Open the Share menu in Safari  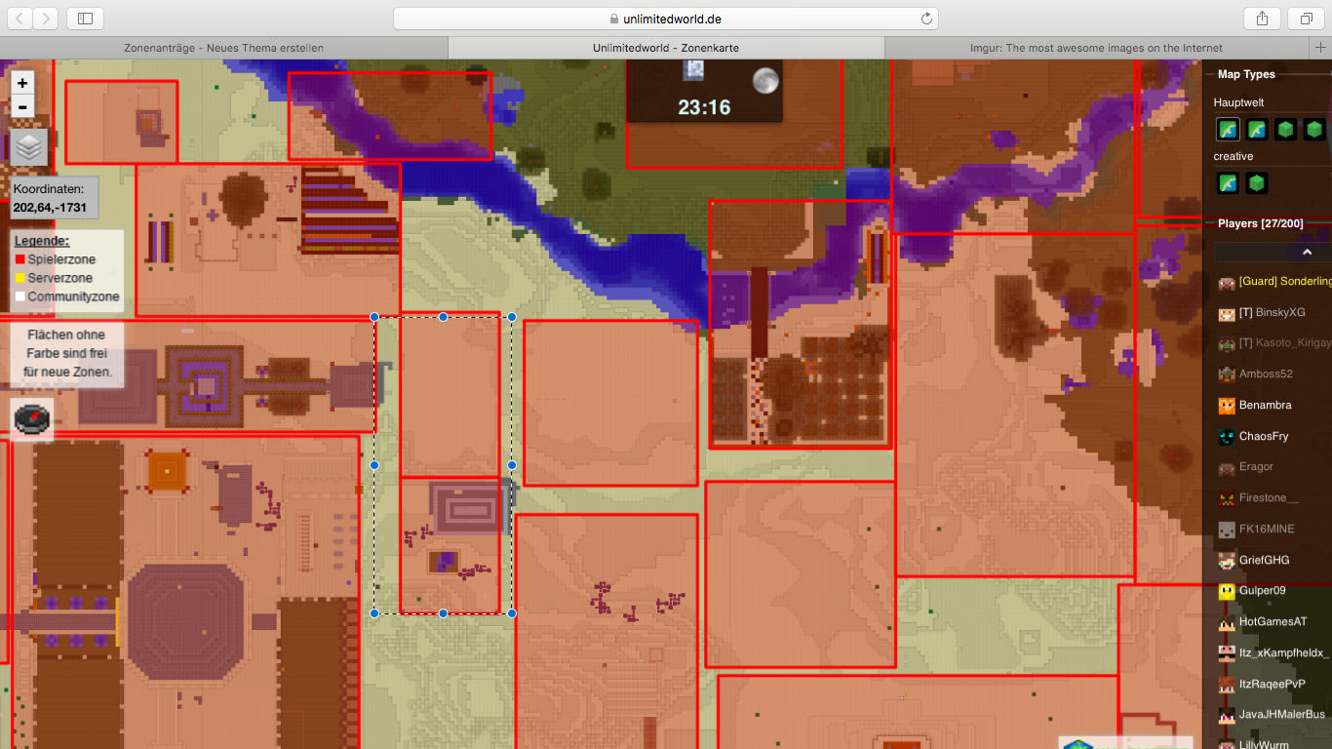tap(1262, 19)
